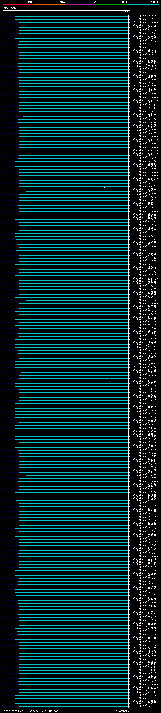Select hit label UniRef100_Q6LS35

pos(144,361)
